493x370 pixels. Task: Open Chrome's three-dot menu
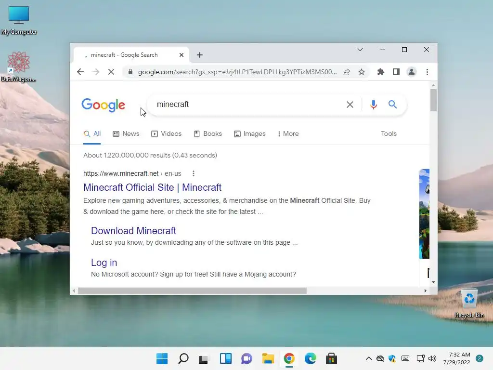coord(427,72)
